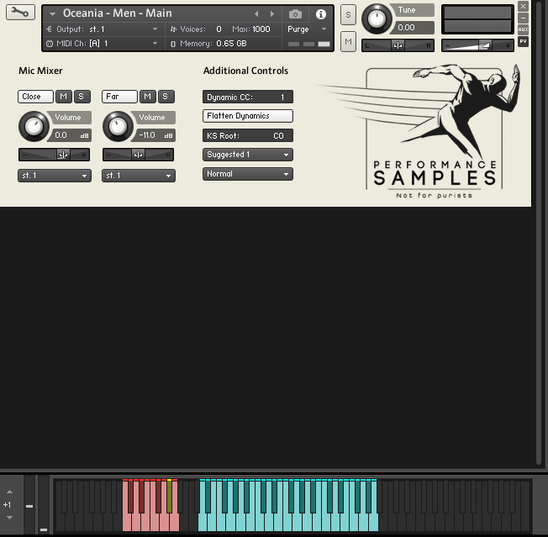Click the mod wheel strip
Screen dimensions: 548x537
point(44,504)
